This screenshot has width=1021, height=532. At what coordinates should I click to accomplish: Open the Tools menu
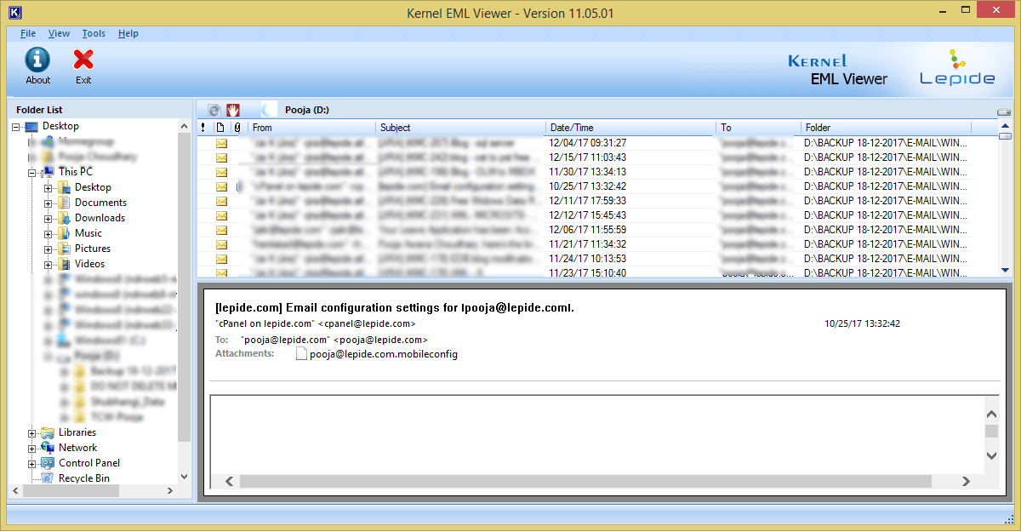click(x=94, y=33)
